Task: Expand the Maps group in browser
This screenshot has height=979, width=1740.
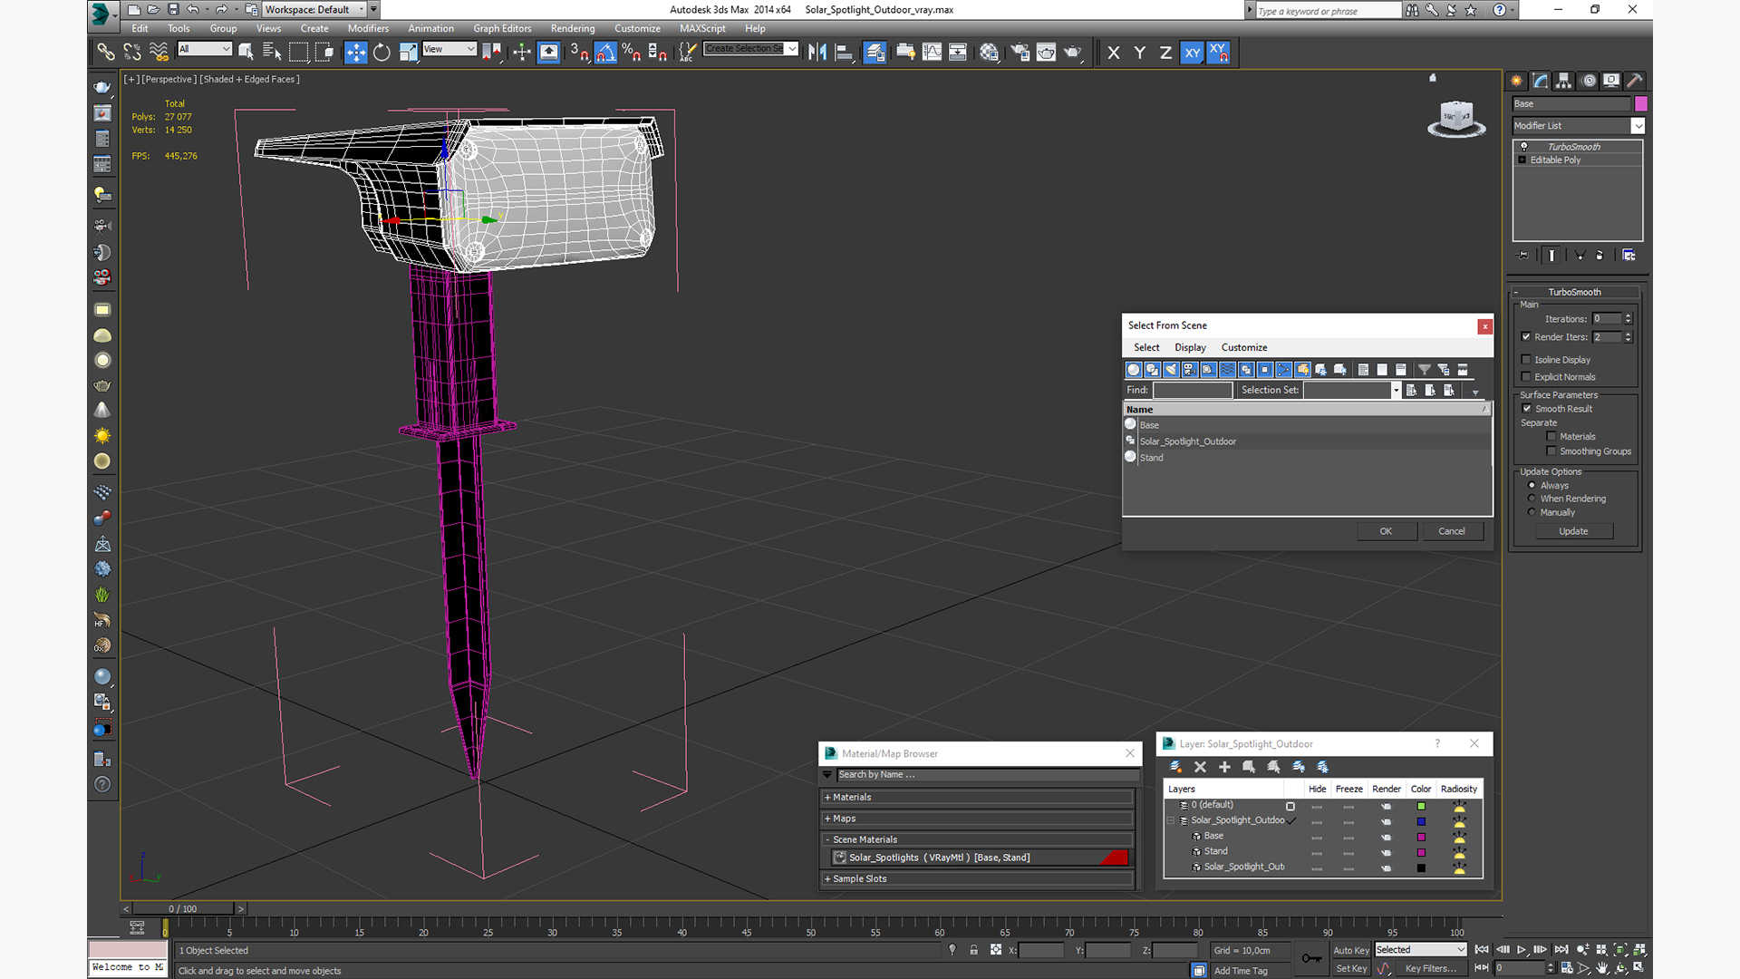Action: 978,819
